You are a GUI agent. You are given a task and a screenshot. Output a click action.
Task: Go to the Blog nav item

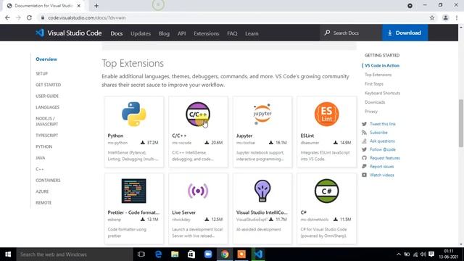[164, 33]
